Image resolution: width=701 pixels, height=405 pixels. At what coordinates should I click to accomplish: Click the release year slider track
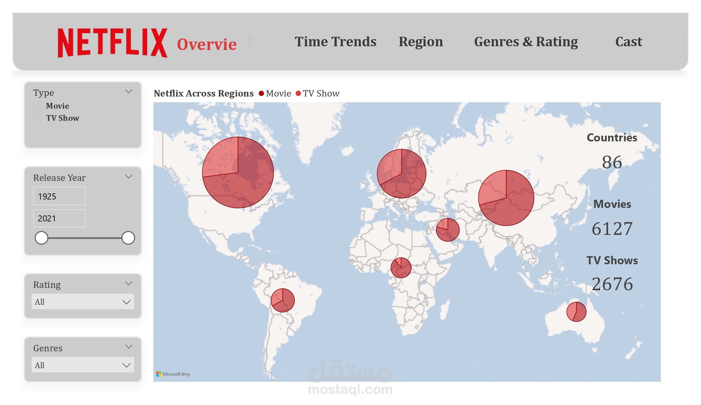[x=85, y=238]
